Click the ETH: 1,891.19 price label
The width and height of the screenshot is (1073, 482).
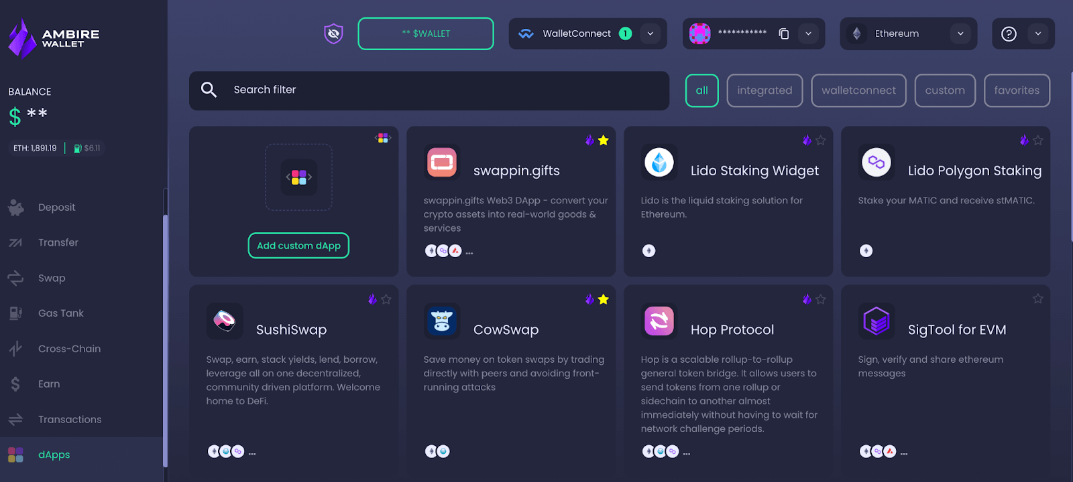coord(35,148)
